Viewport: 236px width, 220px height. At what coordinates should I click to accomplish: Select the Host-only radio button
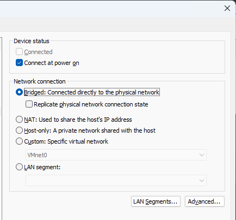tap(19, 130)
